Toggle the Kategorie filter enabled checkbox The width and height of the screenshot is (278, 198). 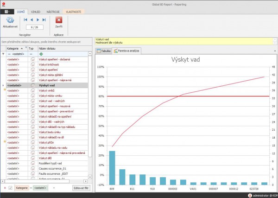click(x=10, y=187)
